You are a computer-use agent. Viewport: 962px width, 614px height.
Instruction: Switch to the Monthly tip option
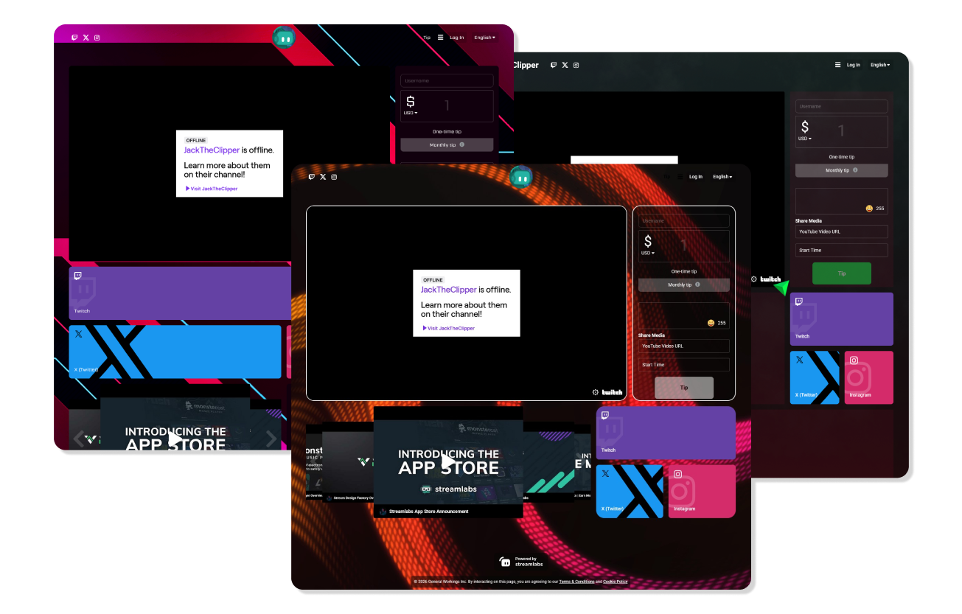(680, 285)
